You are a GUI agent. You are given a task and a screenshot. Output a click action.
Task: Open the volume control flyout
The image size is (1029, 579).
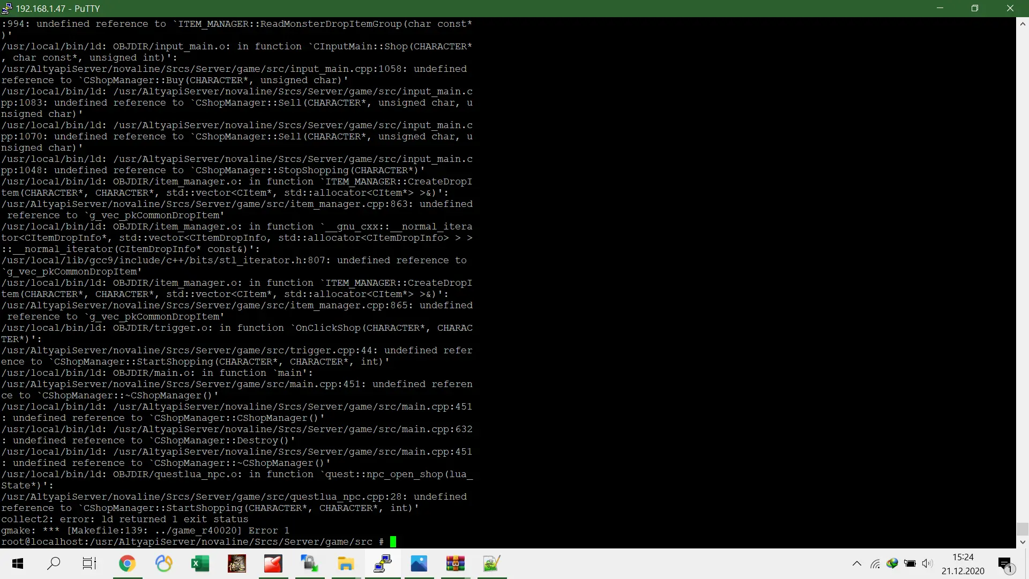coord(927,563)
